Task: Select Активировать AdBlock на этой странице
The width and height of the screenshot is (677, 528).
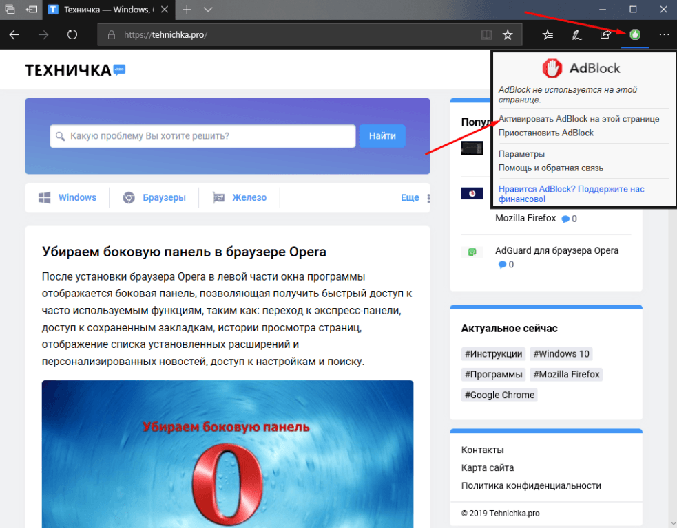Action: click(579, 119)
